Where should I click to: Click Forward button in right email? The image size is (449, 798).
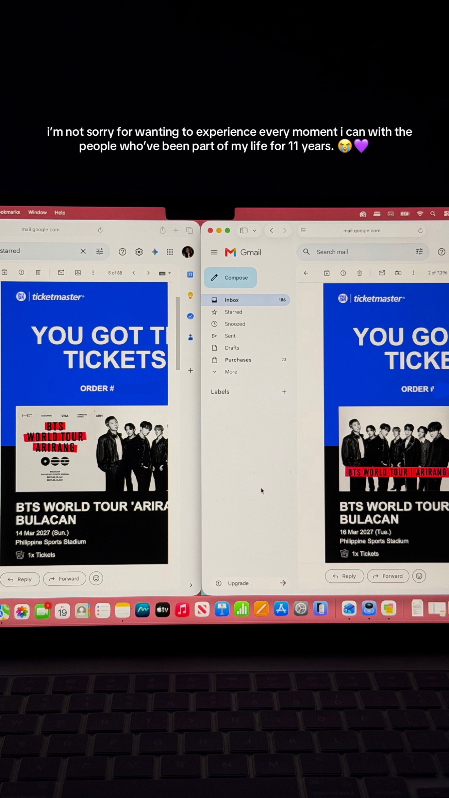(x=388, y=576)
